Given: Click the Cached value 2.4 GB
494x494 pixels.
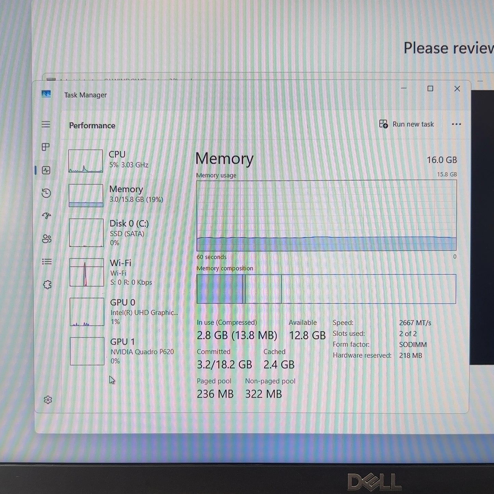Looking at the screenshot, I should coord(279,364).
